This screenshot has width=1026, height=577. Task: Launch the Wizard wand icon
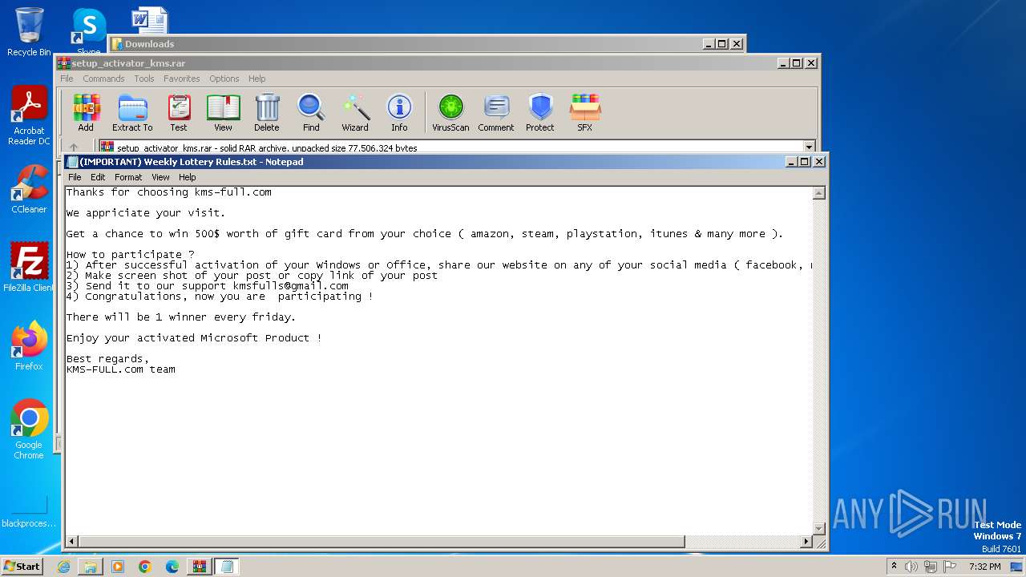coord(355,113)
